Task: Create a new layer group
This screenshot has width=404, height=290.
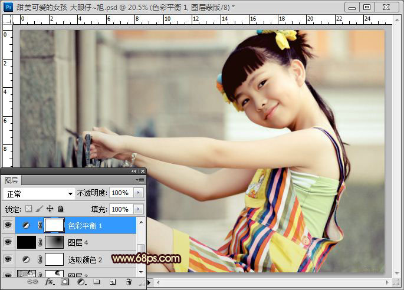Action: click(x=96, y=282)
